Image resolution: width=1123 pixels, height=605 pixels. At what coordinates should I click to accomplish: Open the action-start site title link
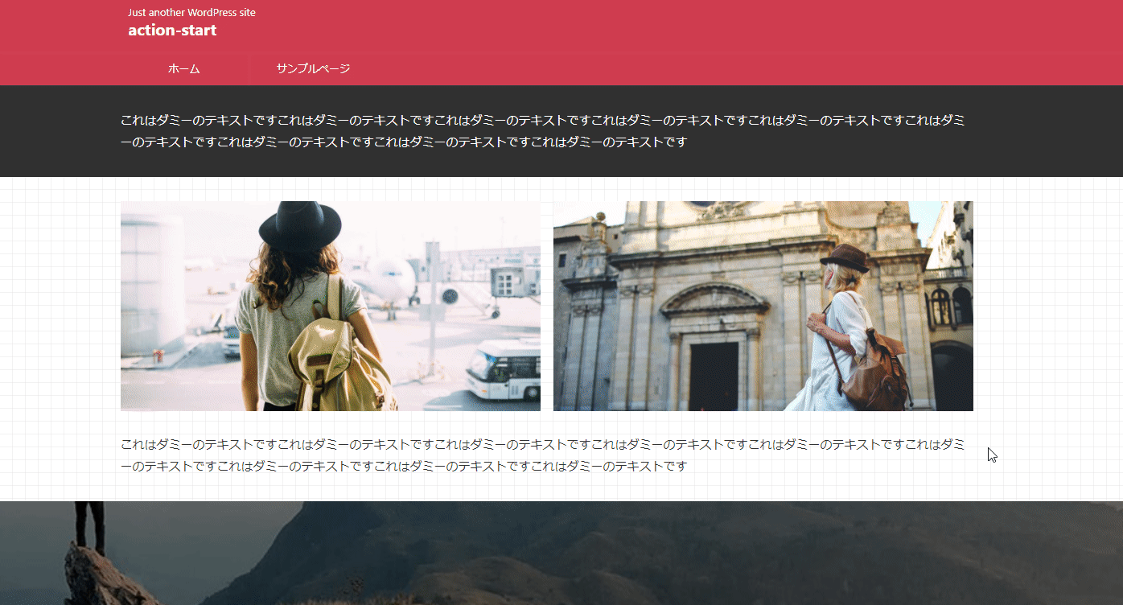172,31
